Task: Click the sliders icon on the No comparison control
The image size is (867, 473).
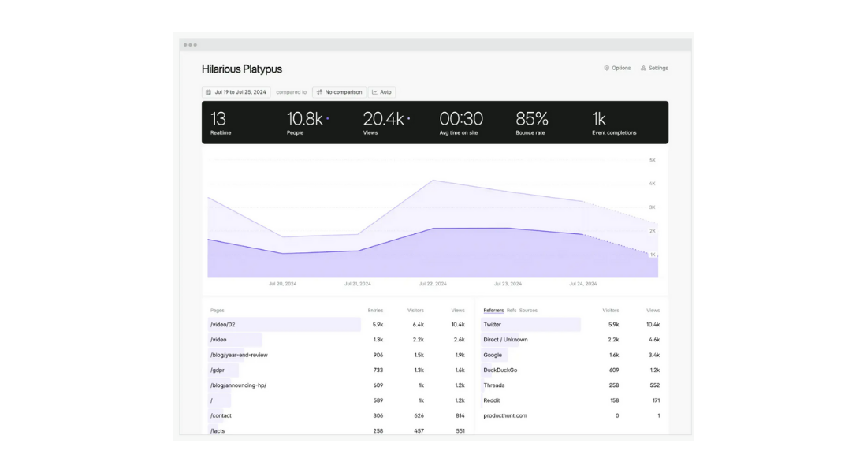Action: tap(318, 91)
